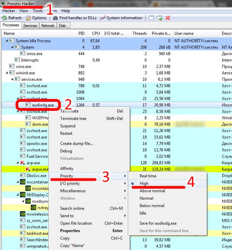Image resolution: width=232 pixels, height=250 pixels.
Task: Select High priority radio option
Action: pos(167,183)
